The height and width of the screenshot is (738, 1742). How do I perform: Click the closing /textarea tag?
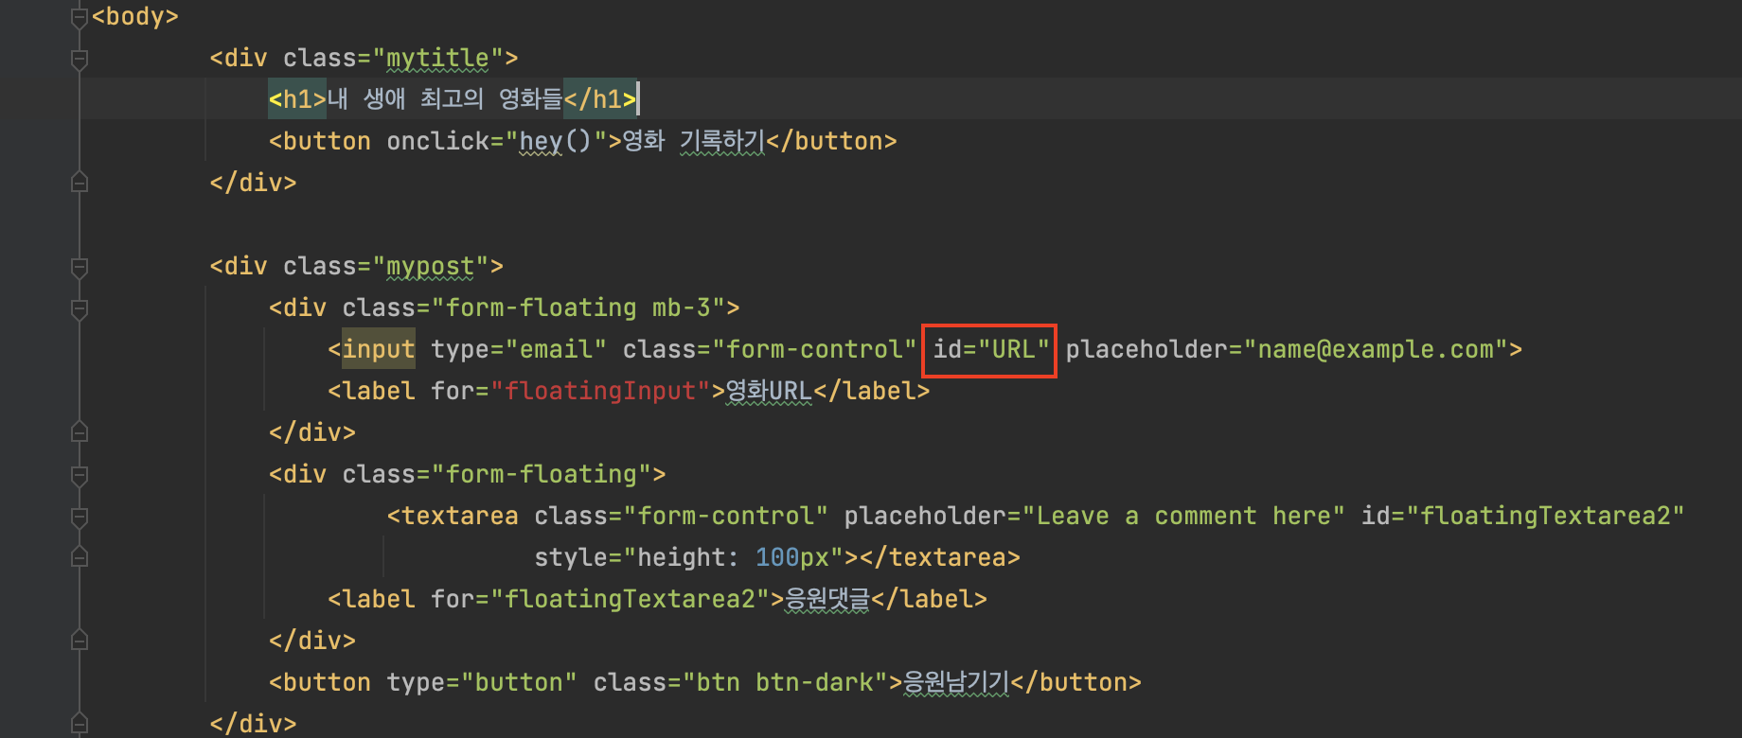coord(940,558)
